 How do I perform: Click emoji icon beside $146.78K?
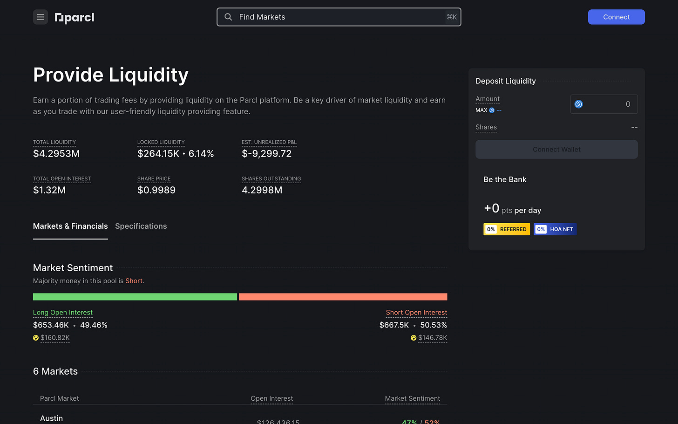(x=414, y=338)
